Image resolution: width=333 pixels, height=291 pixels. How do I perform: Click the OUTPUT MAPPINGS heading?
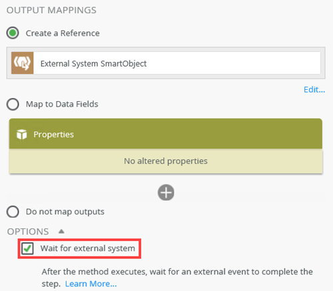[51, 10]
